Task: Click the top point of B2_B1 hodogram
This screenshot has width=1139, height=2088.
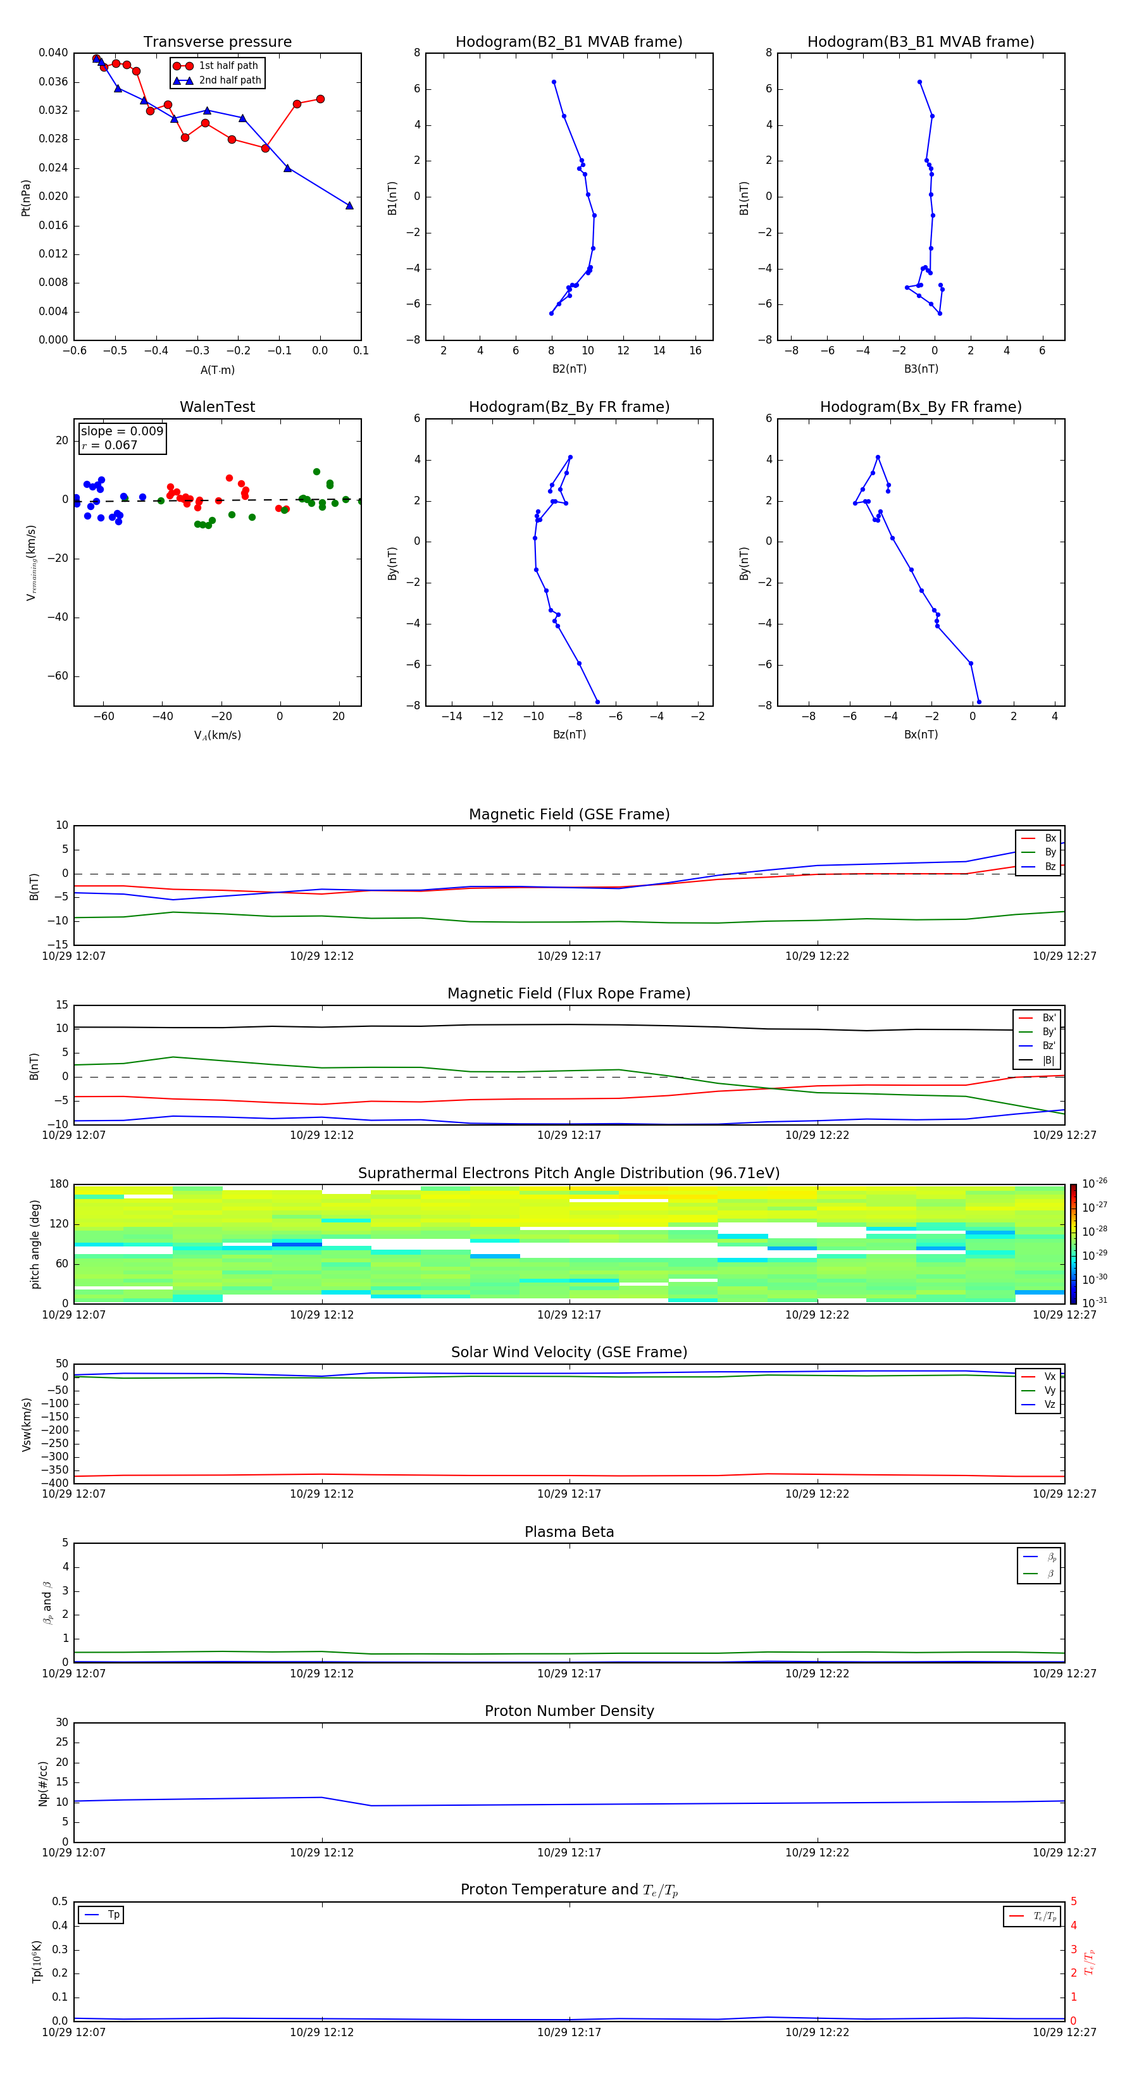Action: click(554, 82)
